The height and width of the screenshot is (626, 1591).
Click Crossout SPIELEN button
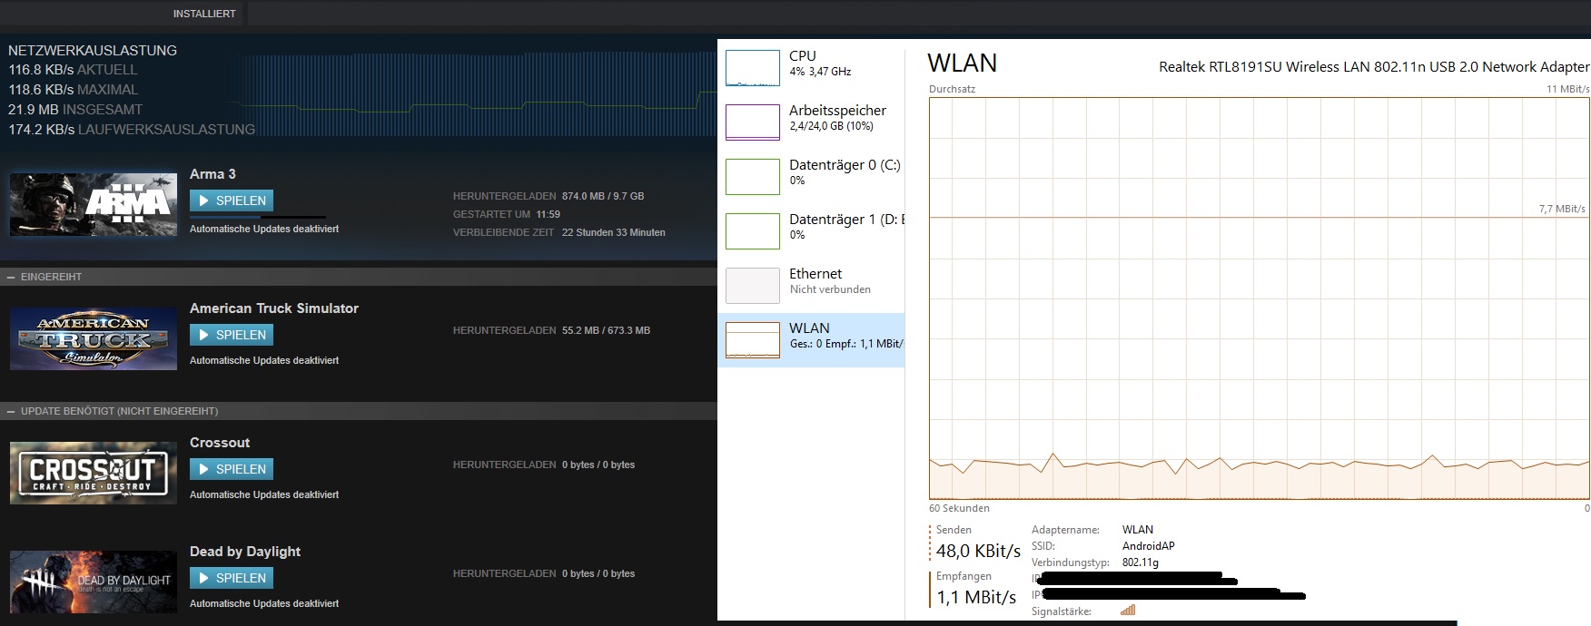232,469
